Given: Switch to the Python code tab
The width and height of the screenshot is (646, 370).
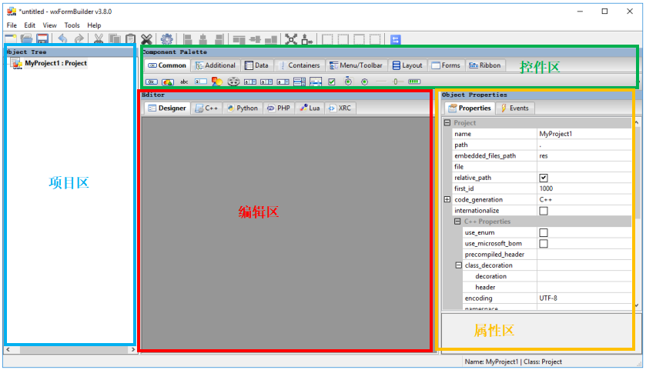Looking at the screenshot, I should (x=243, y=108).
